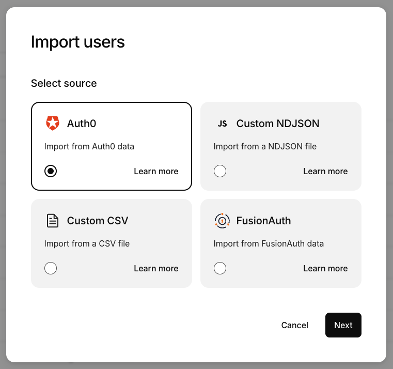Select the Custom CSV radio button

pos(51,268)
